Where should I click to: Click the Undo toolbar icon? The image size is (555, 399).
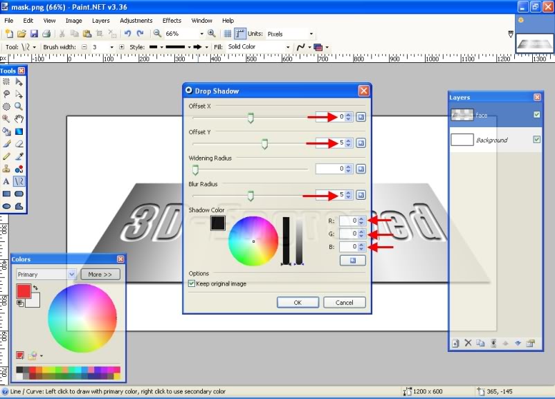click(x=127, y=33)
